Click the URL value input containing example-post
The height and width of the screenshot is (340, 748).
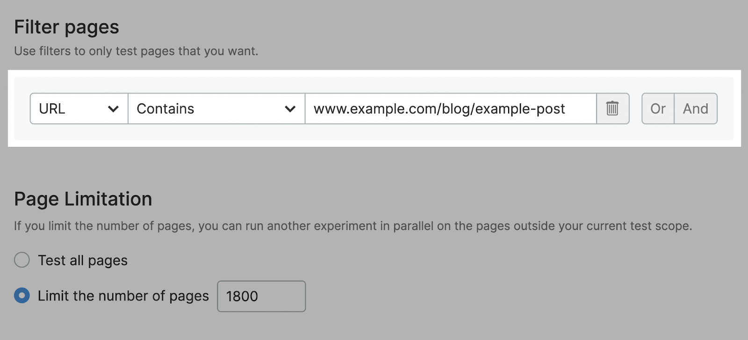tap(451, 109)
